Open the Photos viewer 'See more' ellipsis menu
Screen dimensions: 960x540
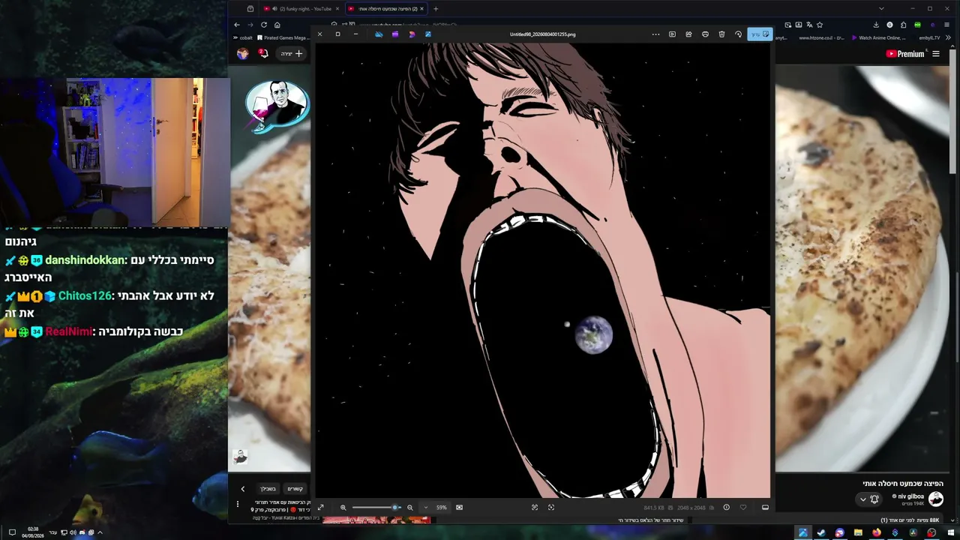pyautogui.click(x=655, y=34)
